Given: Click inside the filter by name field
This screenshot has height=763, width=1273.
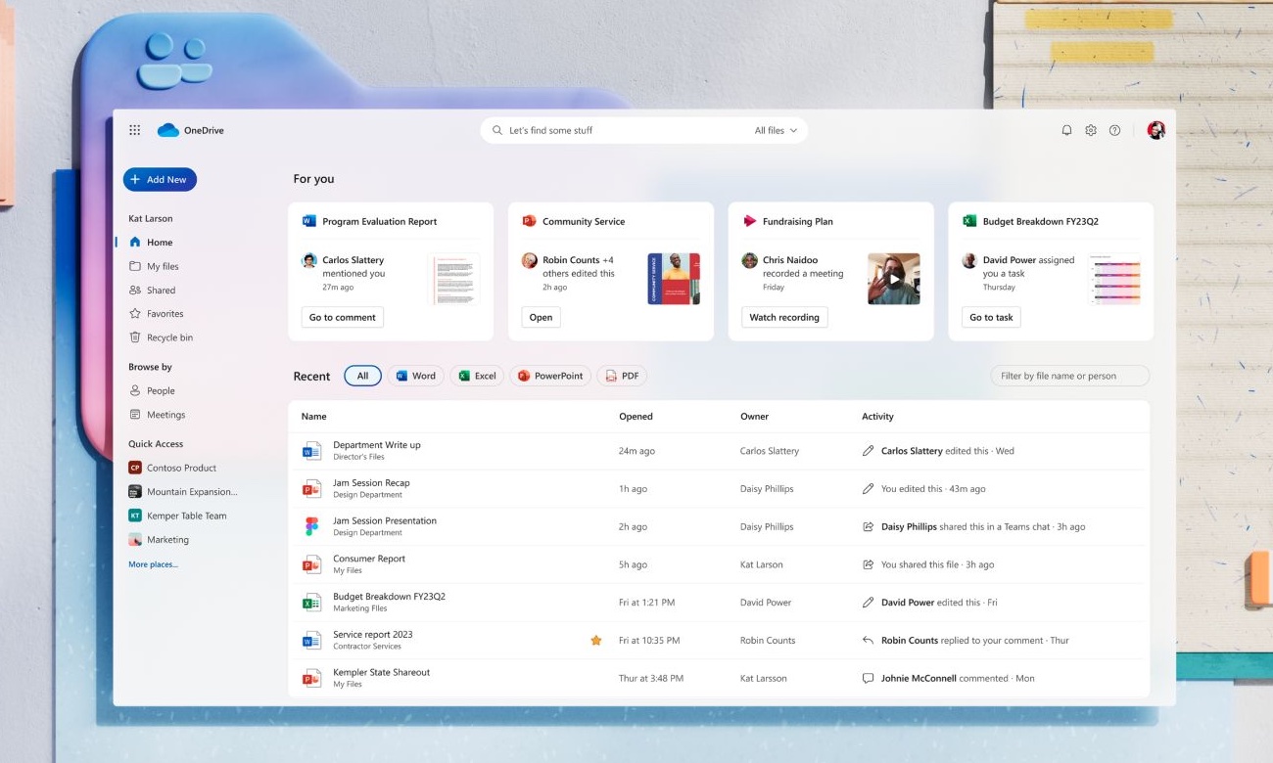Looking at the screenshot, I should 1069,375.
